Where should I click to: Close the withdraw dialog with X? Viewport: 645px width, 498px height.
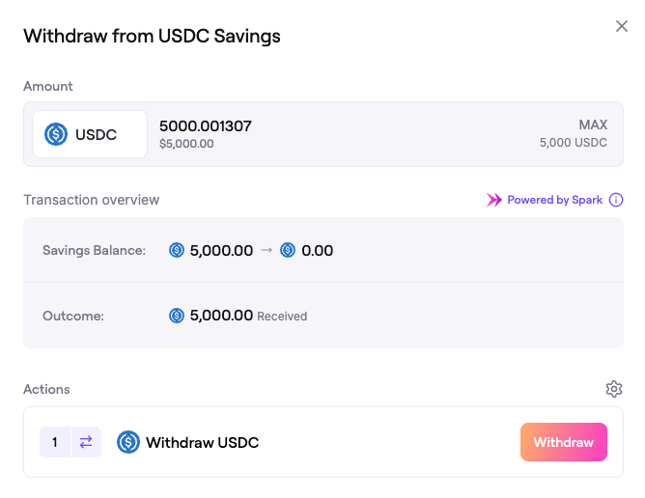click(x=622, y=27)
